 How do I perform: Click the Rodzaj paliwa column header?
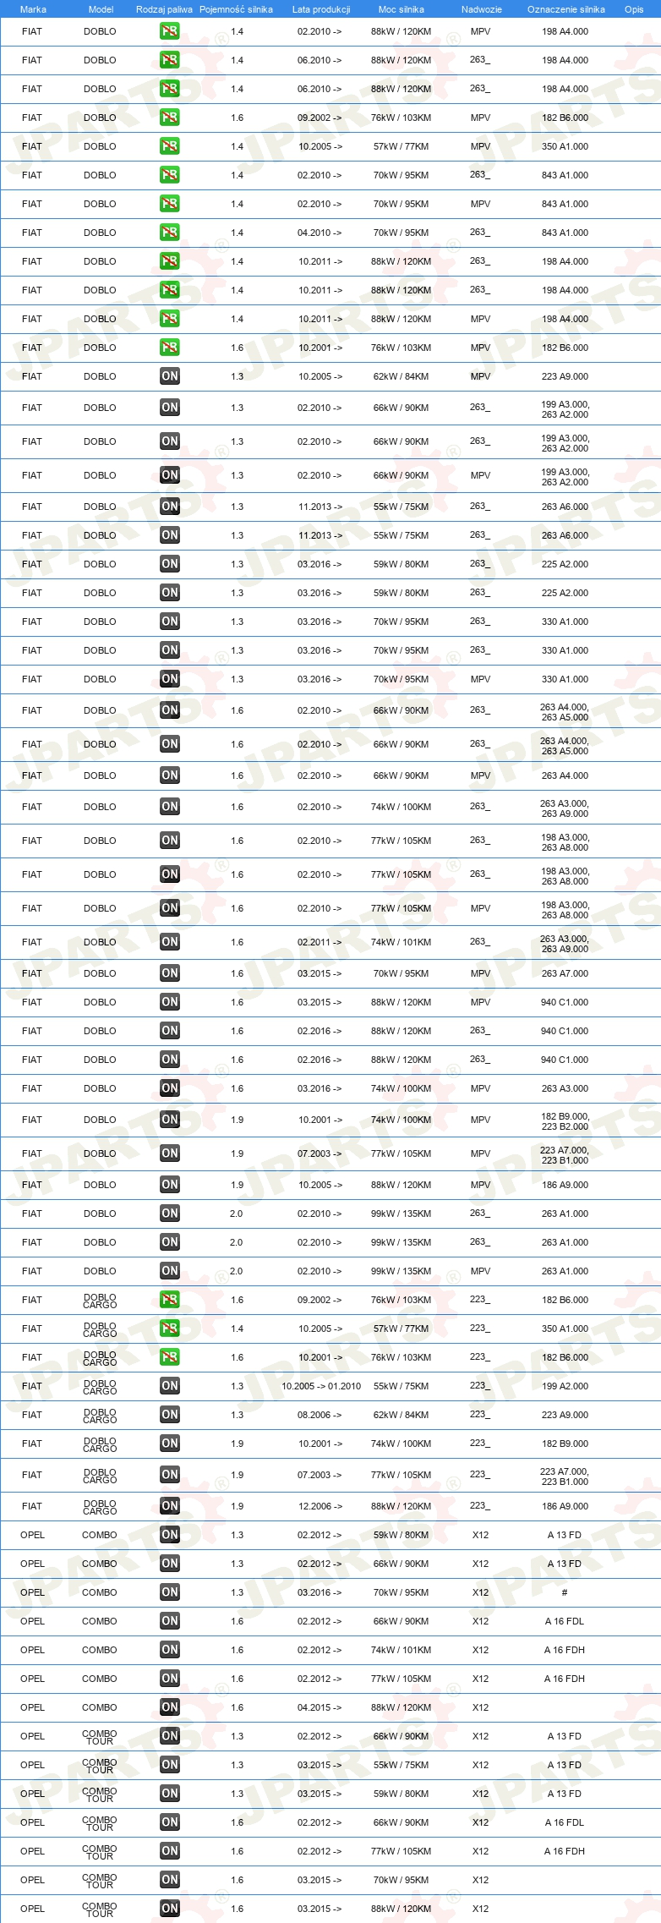tap(164, 9)
